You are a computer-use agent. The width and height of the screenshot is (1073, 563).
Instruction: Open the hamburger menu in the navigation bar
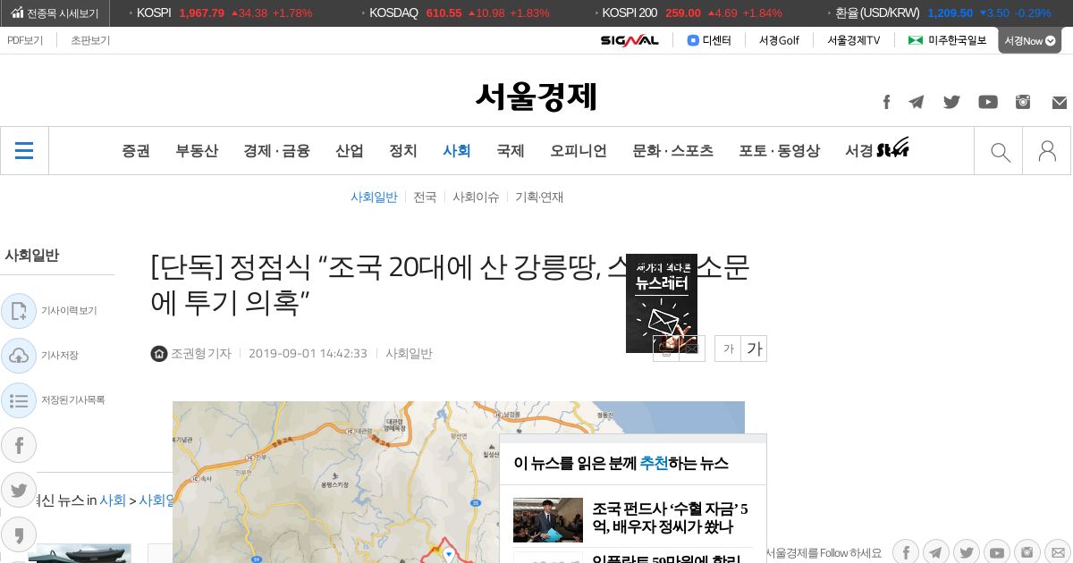[24, 151]
